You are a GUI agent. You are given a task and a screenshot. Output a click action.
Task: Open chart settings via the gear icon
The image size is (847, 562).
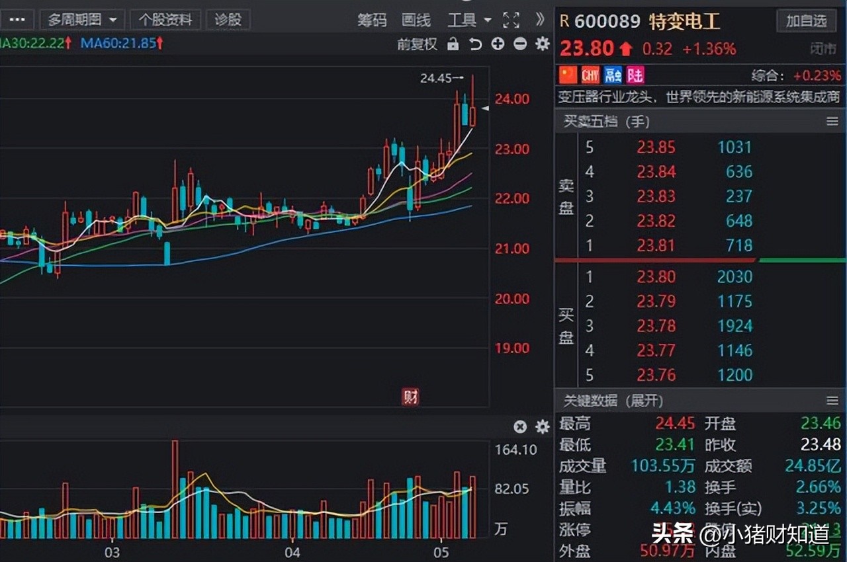pyautogui.click(x=543, y=42)
